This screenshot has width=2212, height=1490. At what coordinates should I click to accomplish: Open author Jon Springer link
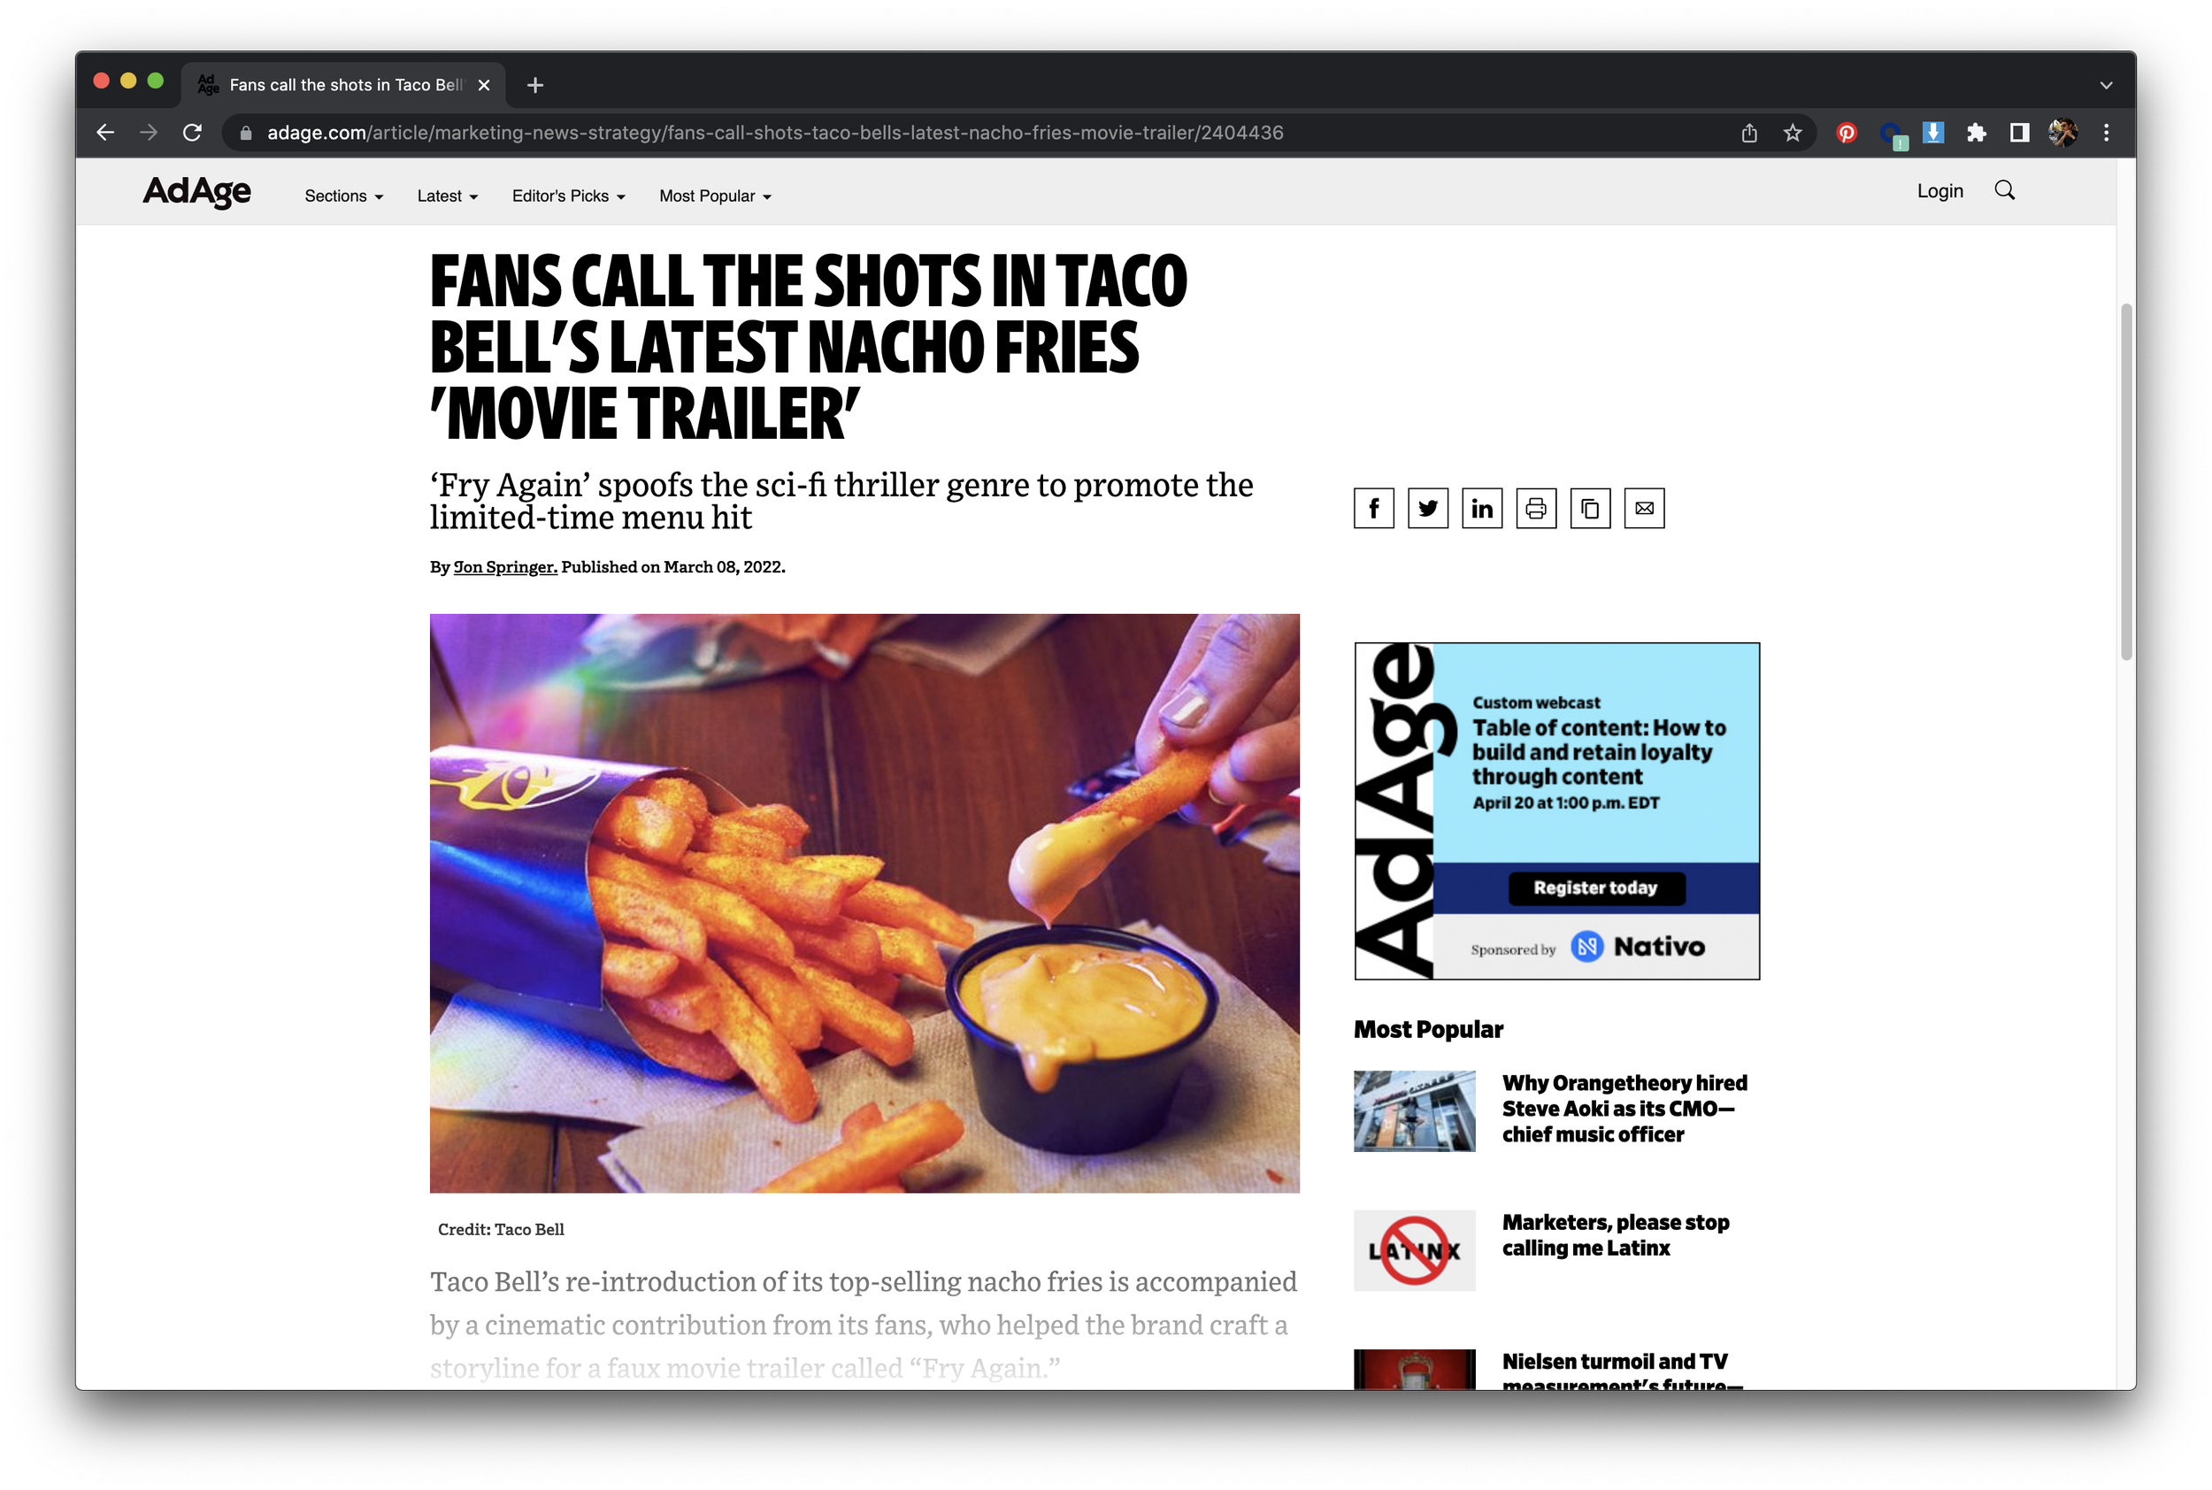click(505, 567)
